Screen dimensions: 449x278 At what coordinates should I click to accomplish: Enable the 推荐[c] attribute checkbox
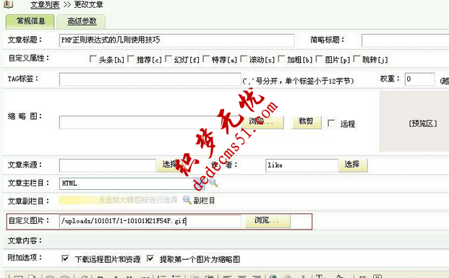coord(131,59)
